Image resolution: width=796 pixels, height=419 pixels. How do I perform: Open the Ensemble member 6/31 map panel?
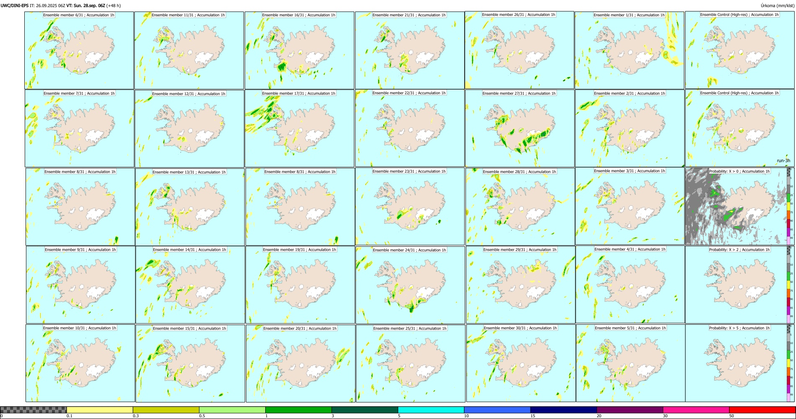click(79, 50)
